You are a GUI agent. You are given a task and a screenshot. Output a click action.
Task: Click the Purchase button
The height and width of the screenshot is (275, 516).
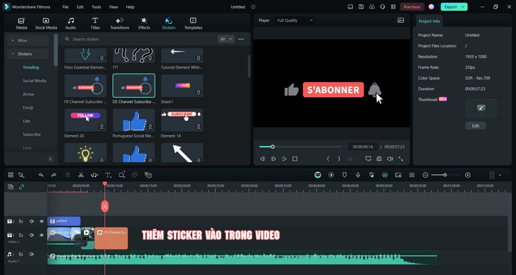tap(412, 7)
